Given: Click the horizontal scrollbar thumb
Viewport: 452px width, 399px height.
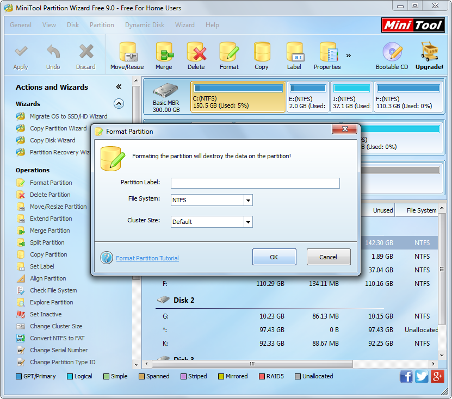Looking at the screenshot, I should click(252, 364).
